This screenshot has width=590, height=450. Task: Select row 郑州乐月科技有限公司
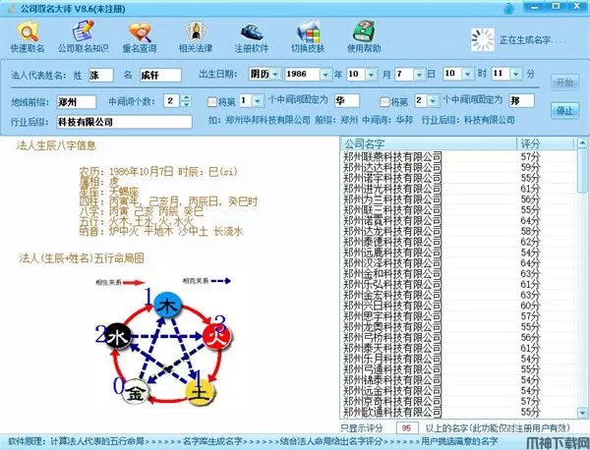click(458, 359)
